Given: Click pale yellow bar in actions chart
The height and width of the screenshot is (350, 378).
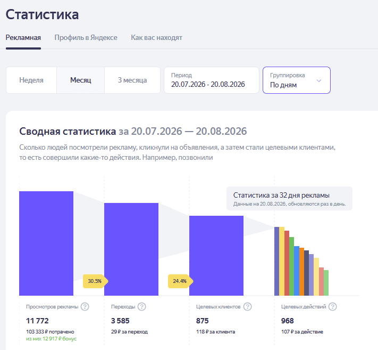Looking at the screenshot, I should 316,276.
